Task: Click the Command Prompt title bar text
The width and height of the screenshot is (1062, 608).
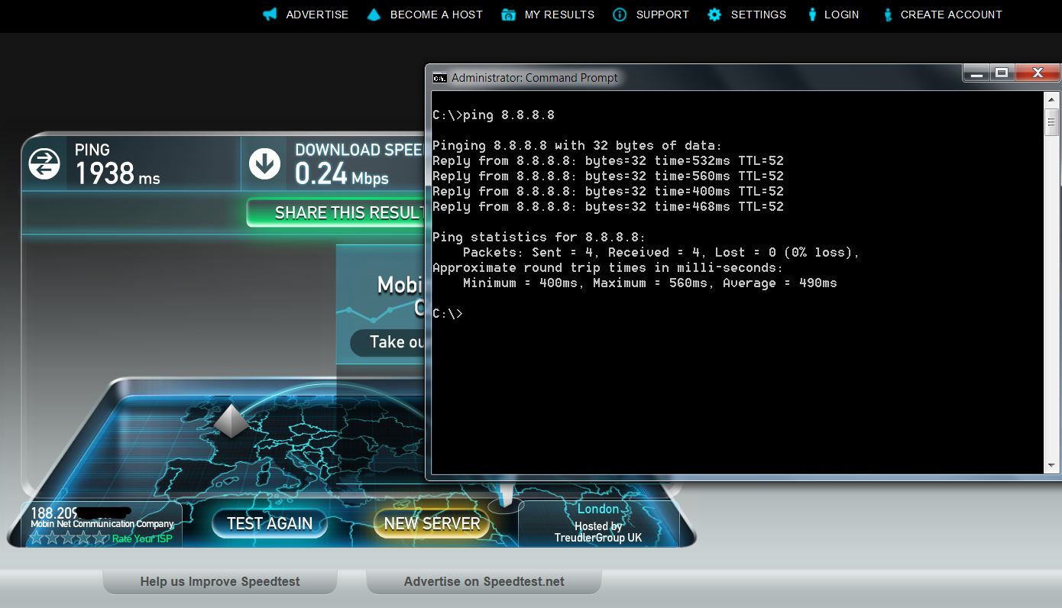Action: tap(535, 77)
